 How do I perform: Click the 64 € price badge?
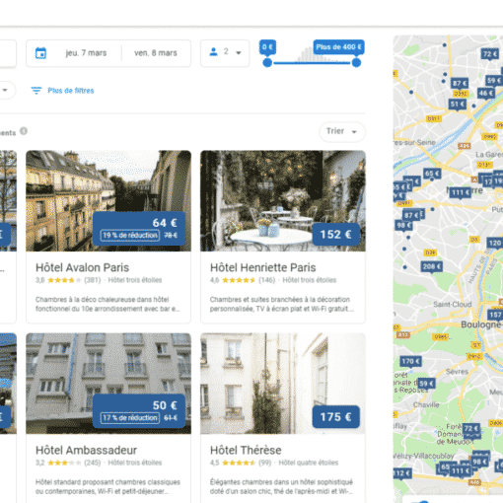tap(139, 229)
